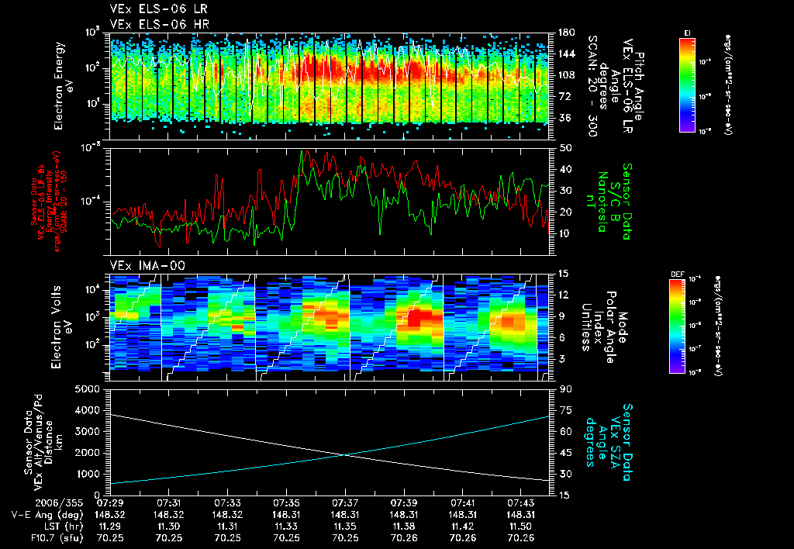The height and width of the screenshot is (549, 794).
Task: Click the LST value 11.29
Action: click(110, 527)
